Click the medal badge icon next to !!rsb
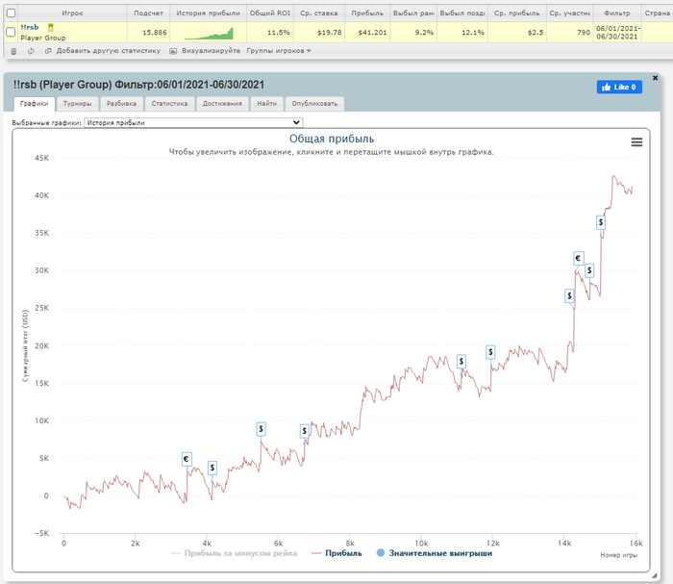 [x=51, y=28]
